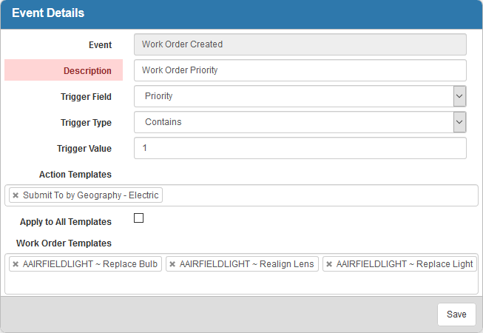
Task: Click empty area of Work Order Templates box
Action: (241, 283)
